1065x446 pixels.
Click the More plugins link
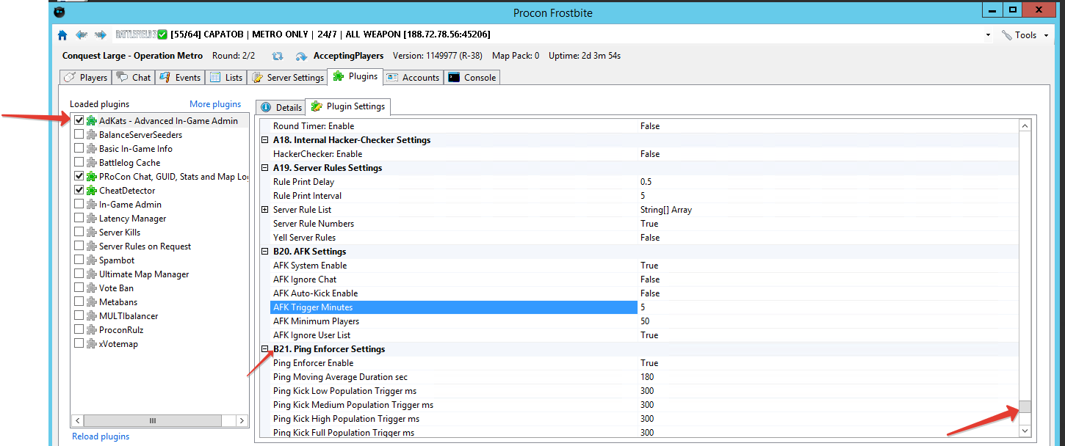tap(215, 104)
